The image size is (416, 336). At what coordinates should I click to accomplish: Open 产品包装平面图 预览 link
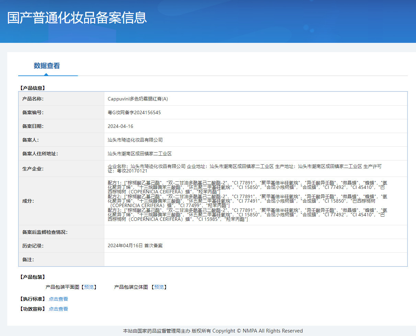pyautogui.click(x=89, y=287)
